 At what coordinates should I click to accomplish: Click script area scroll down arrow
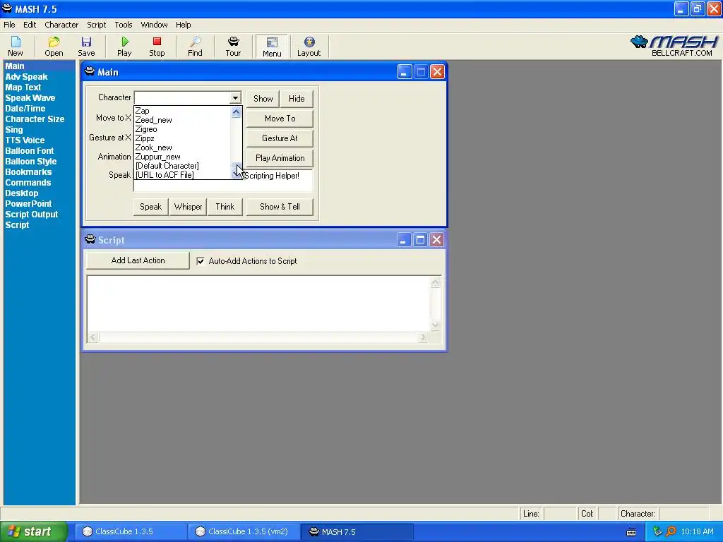pyautogui.click(x=435, y=325)
